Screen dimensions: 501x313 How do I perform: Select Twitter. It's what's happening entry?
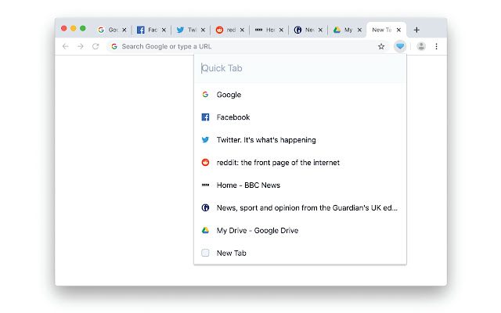click(x=300, y=140)
